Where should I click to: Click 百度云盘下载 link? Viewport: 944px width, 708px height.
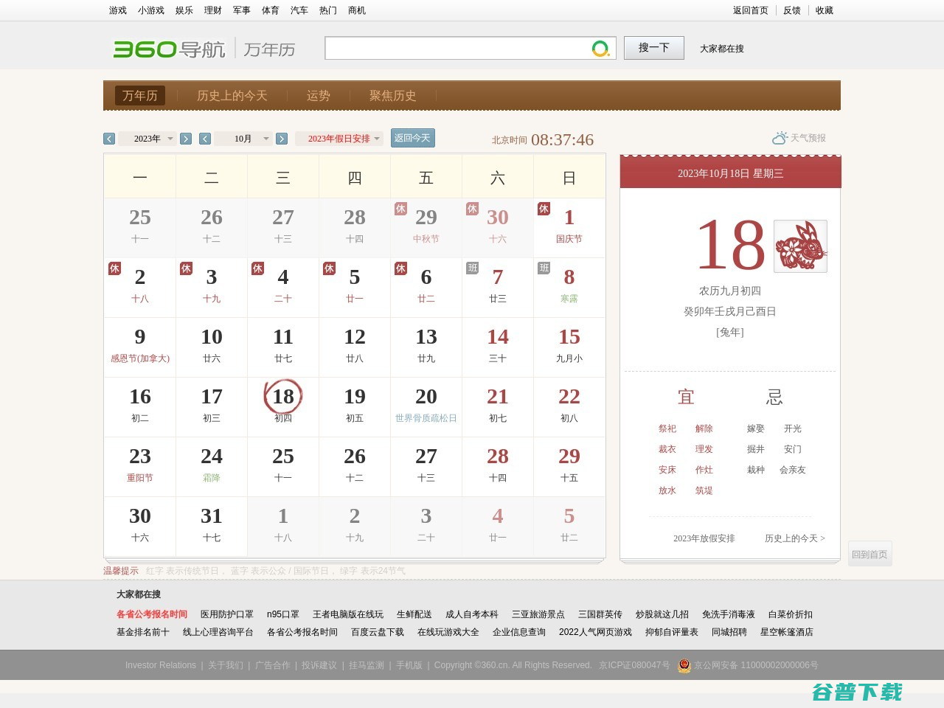coord(378,632)
